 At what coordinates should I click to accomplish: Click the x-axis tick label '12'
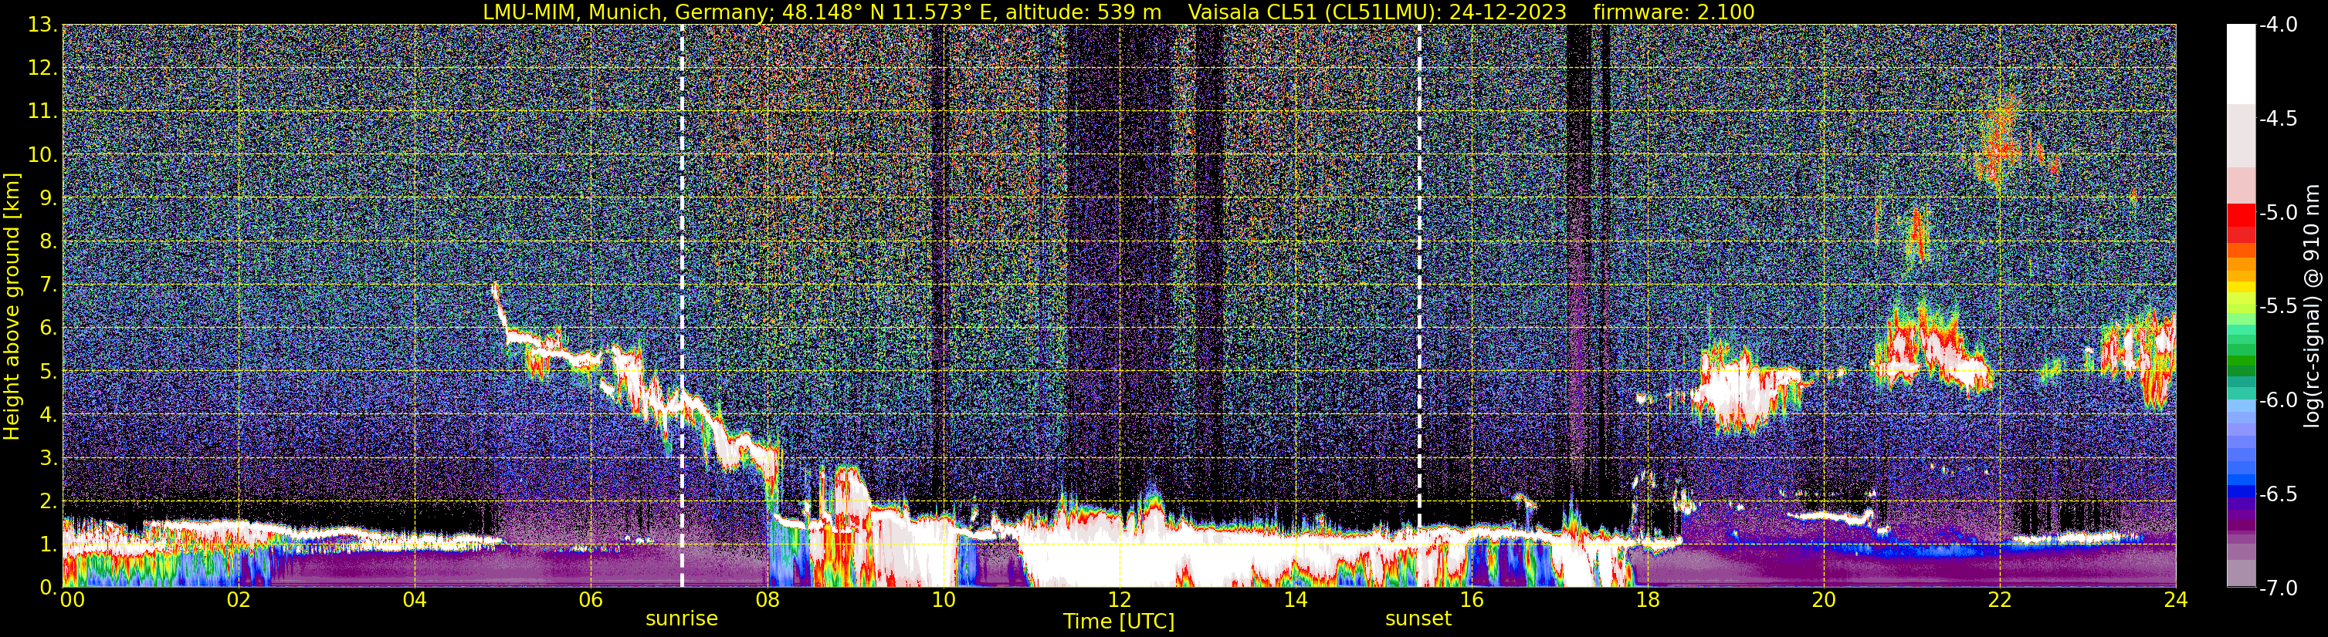1120,600
